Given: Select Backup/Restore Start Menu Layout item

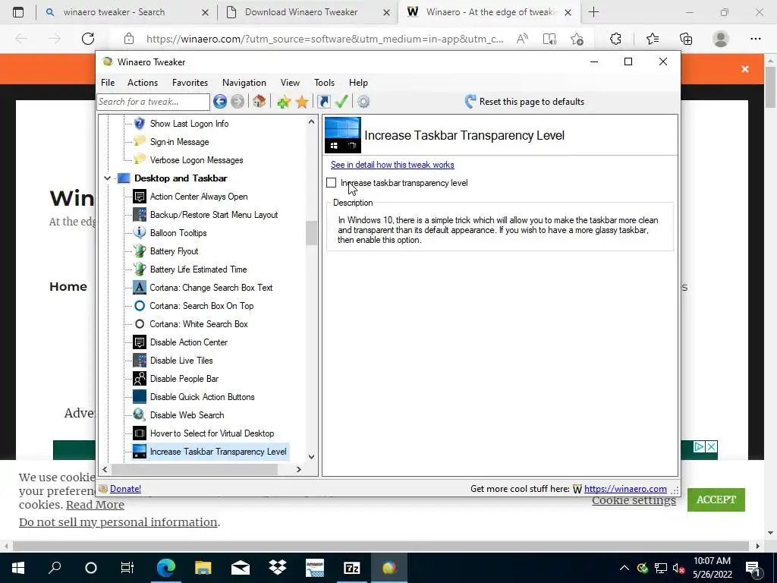Looking at the screenshot, I should coord(214,215).
